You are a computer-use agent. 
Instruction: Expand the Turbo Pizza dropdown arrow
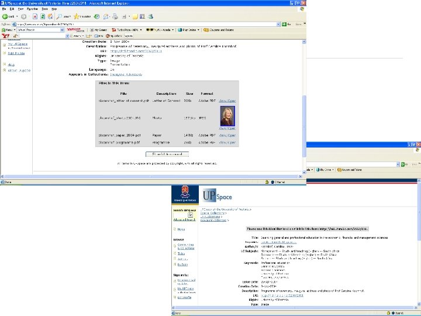(141, 30)
